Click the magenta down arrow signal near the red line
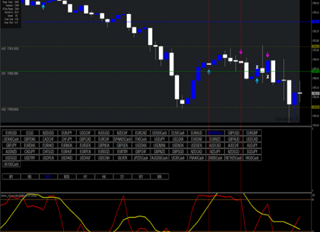The width and height of the screenshot is (320, 232). point(241,52)
